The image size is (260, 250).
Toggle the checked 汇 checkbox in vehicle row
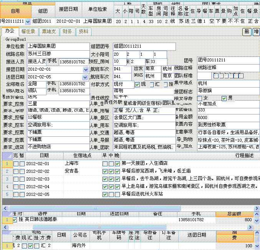30,246
